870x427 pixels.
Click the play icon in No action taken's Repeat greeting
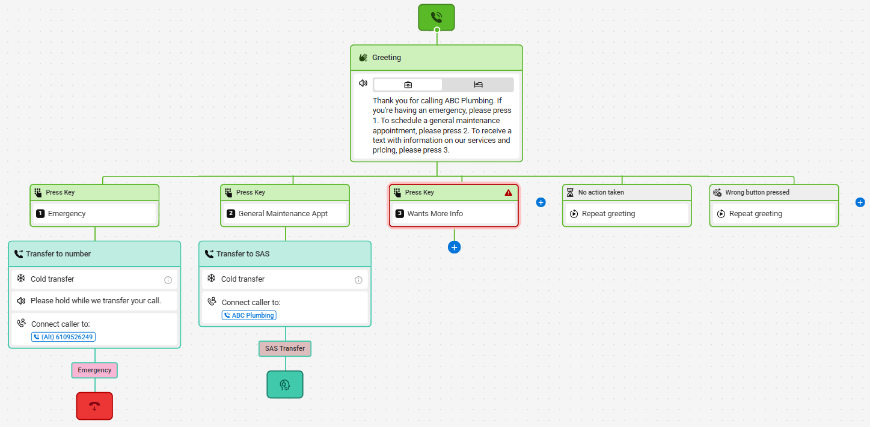coord(574,214)
